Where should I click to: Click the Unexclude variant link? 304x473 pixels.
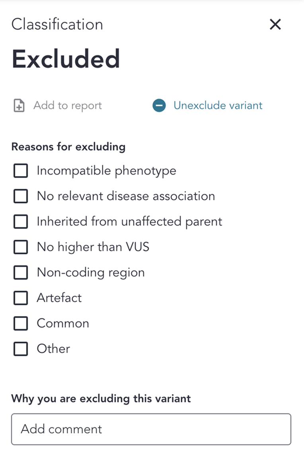(218, 105)
